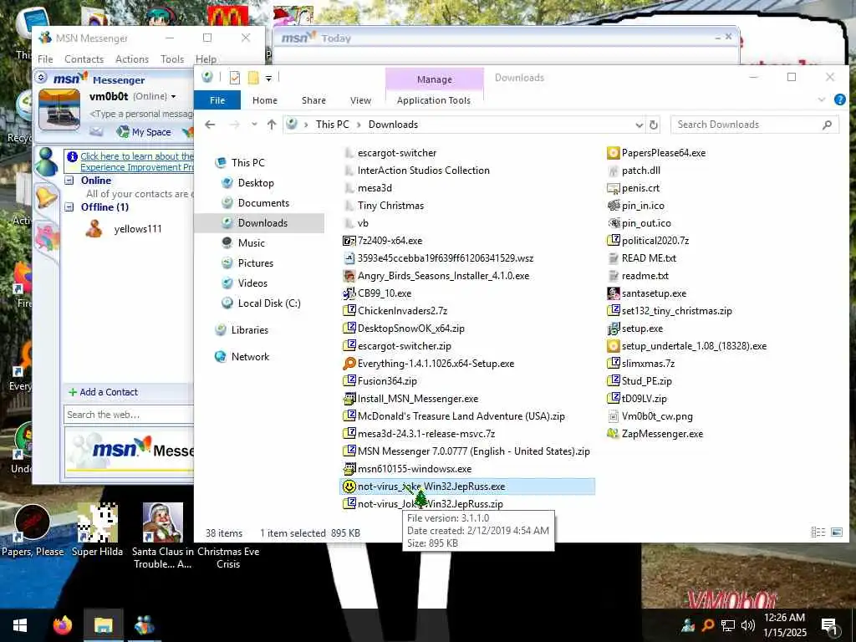This screenshot has width=856, height=642.
Task: Open Papers, Please desktop shortcut
Action: 33,531
